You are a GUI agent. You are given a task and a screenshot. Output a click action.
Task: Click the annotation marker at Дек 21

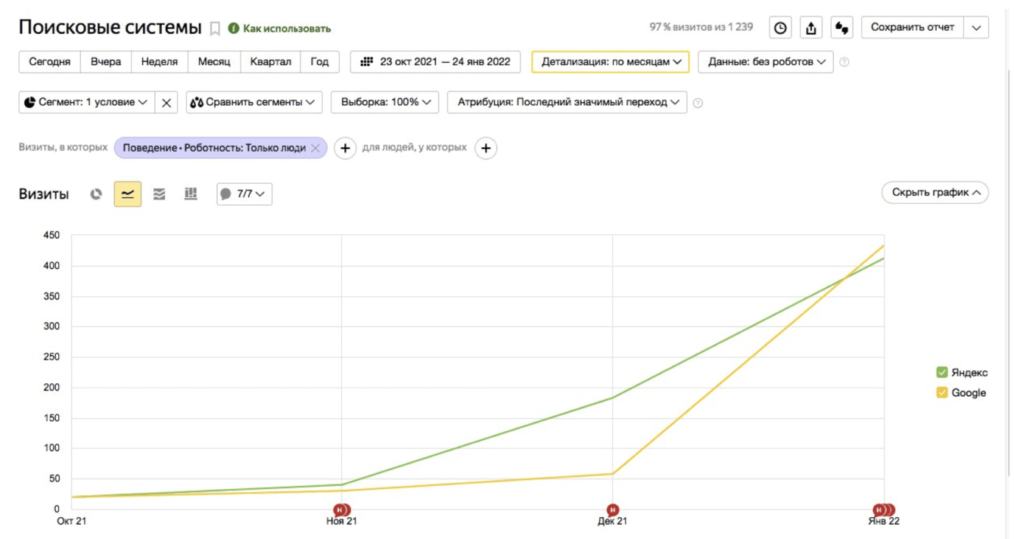[x=612, y=510]
